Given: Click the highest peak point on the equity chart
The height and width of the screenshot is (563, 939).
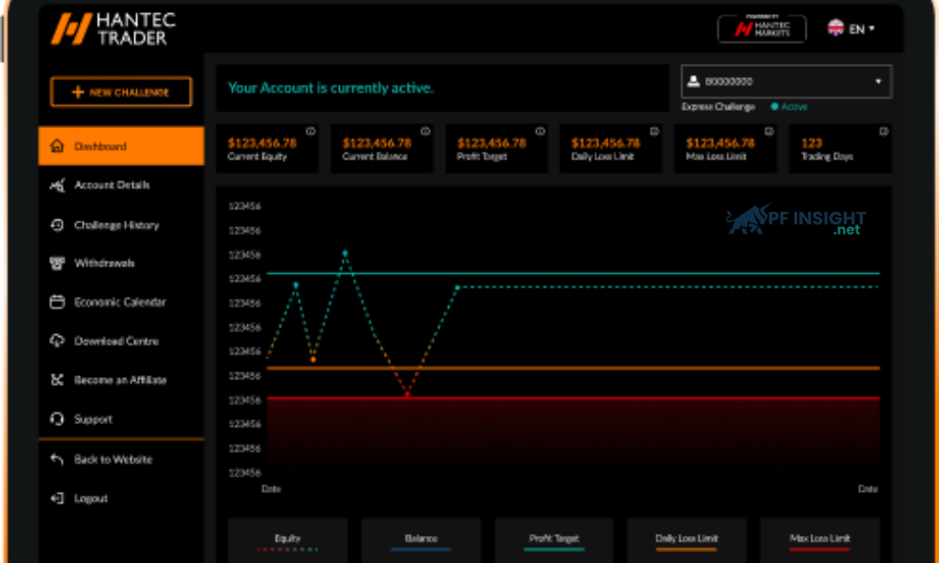Looking at the screenshot, I should point(345,253).
